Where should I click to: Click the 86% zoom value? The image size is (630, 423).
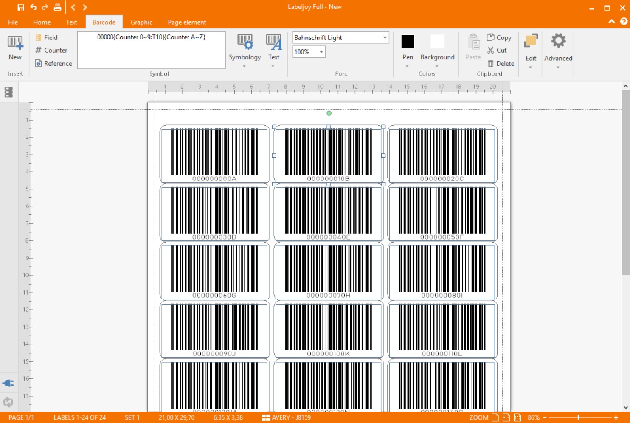[534, 417]
